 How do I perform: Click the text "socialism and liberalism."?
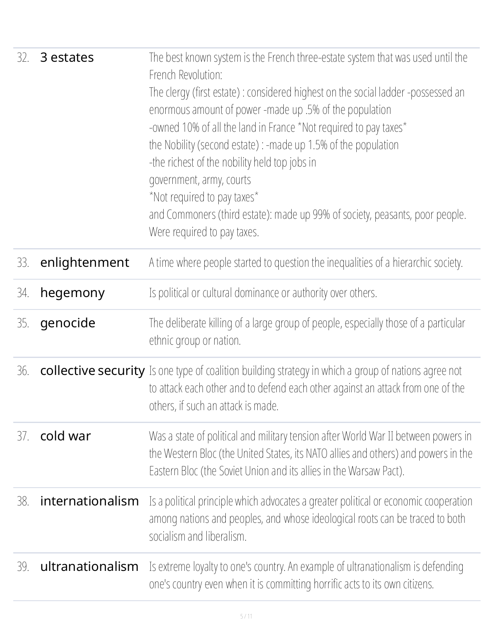pyautogui.click(x=198, y=536)
